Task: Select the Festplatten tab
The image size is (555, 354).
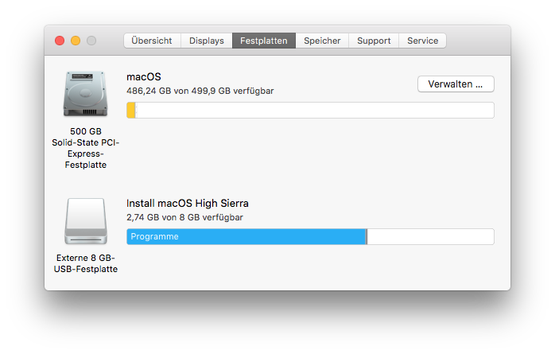Action: coord(264,41)
